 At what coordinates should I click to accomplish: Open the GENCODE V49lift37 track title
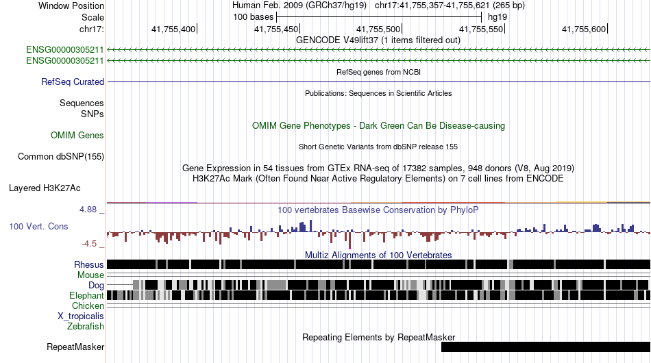tap(378, 40)
